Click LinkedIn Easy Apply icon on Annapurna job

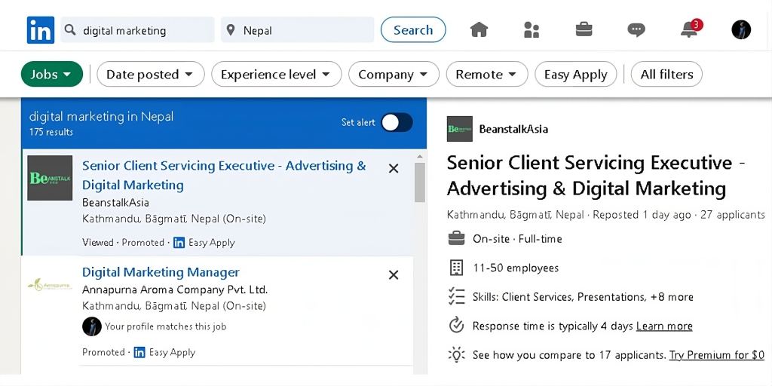(139, 353)
